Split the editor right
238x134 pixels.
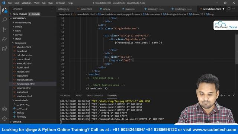tap(229, 9)
